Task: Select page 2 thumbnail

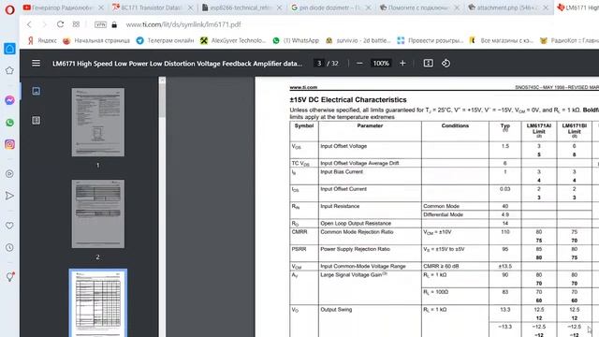Action: click(x=97, y=214)
